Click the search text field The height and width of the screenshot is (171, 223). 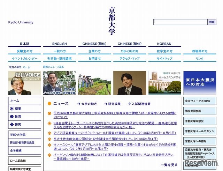[180, 22]
